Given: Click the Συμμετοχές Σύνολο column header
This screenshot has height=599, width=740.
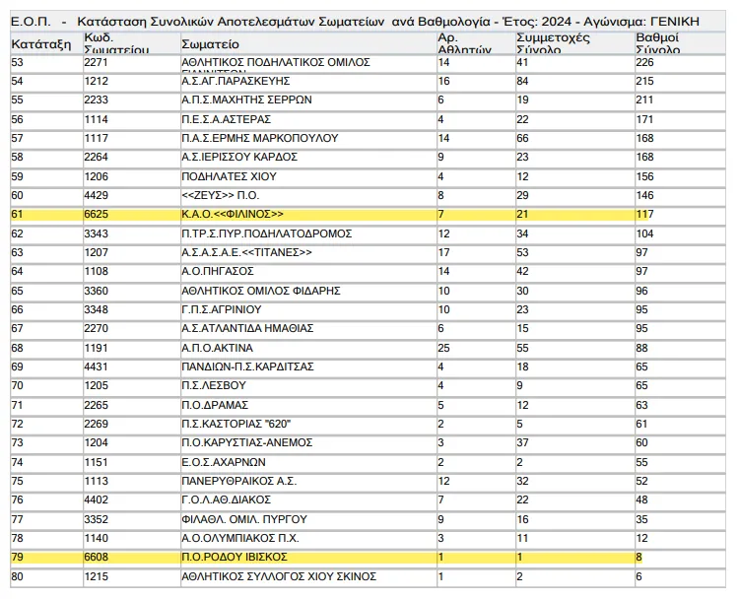Looking at the screenshot, I should point(553,43).
